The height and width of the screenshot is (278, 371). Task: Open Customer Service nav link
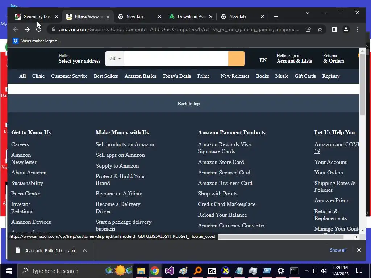point(69,76)
